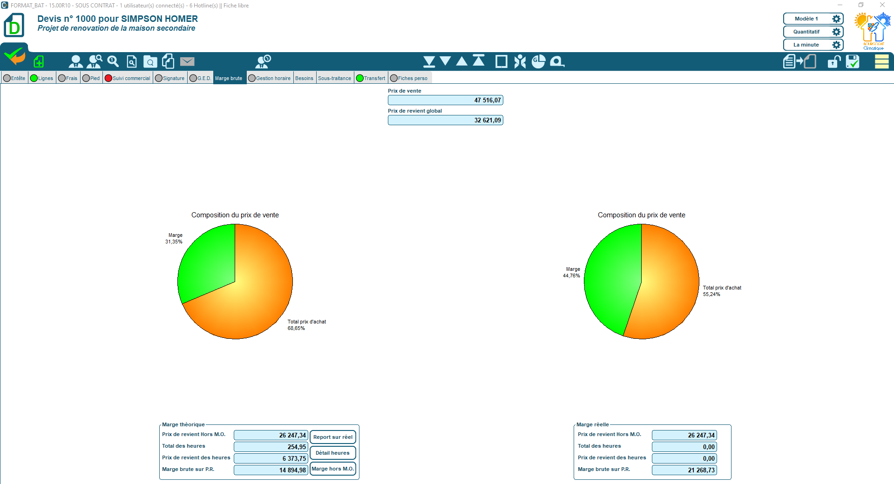Click the magnifying glass search icon
The image size is (894, 484).
click(113, 61)
